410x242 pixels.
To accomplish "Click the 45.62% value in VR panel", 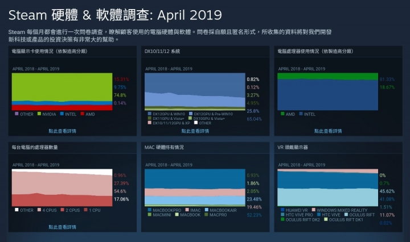I will 387,191.
